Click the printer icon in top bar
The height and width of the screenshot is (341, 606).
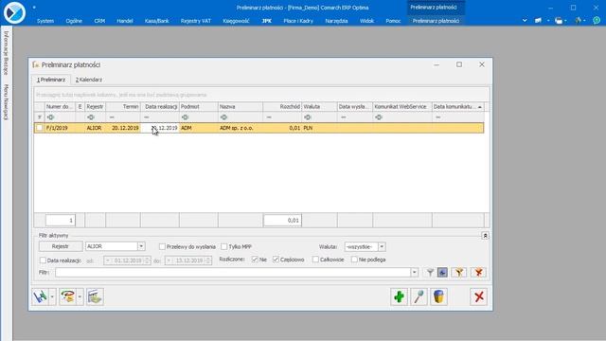[x=559, y=21]
